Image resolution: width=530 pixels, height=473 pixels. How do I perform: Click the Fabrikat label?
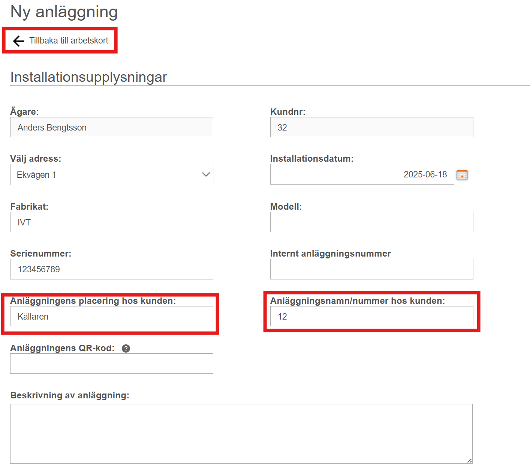[x=29, y=207]
